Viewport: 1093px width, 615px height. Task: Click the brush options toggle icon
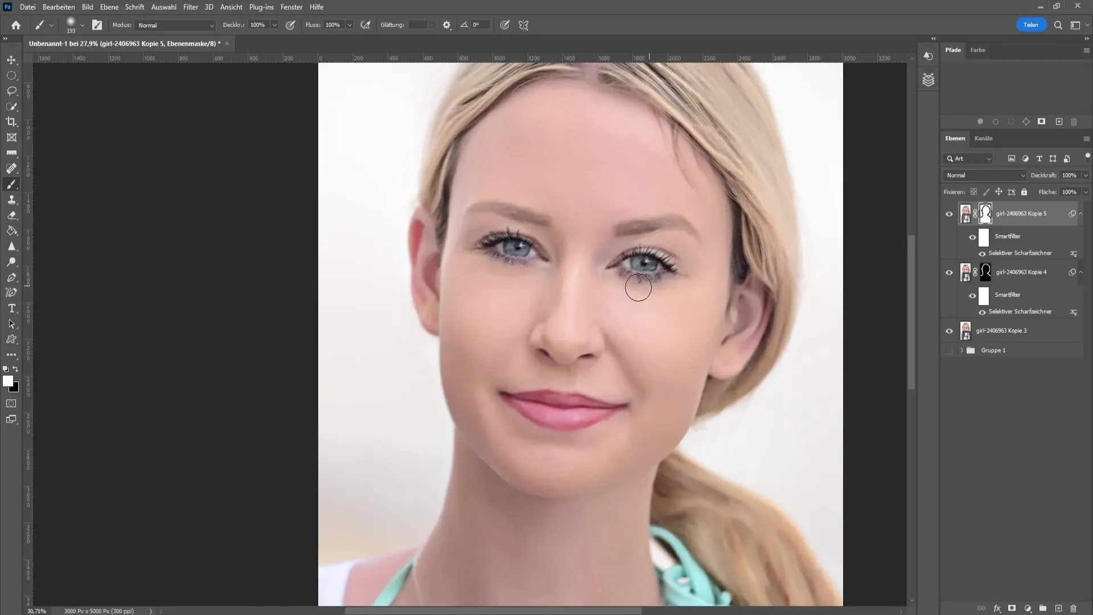click(97, 25)
